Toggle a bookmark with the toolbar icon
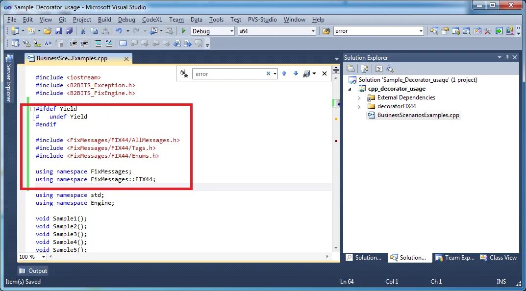Screen dimensions: 526x291 [123, 43]
